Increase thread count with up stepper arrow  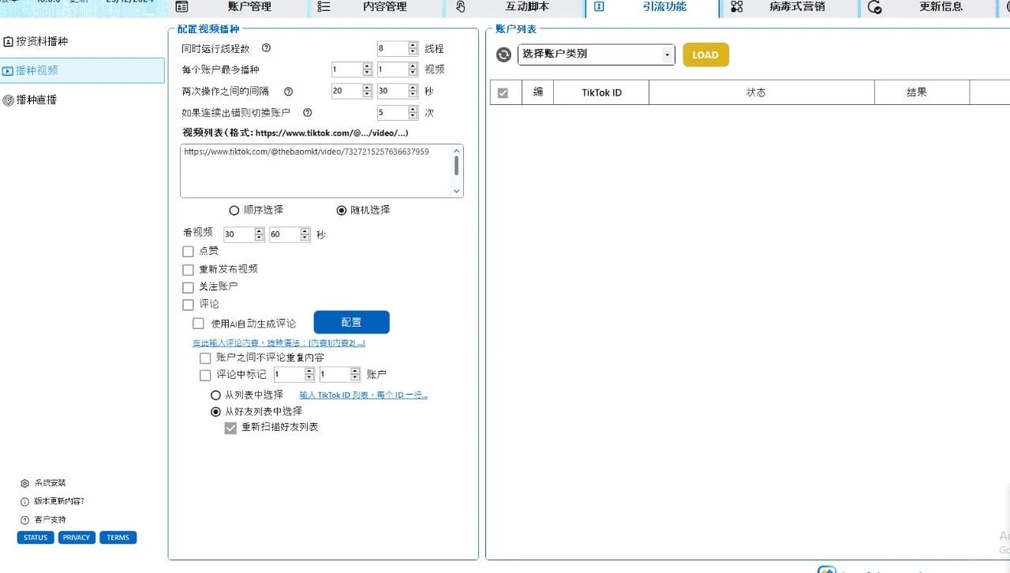coord(411,43)
